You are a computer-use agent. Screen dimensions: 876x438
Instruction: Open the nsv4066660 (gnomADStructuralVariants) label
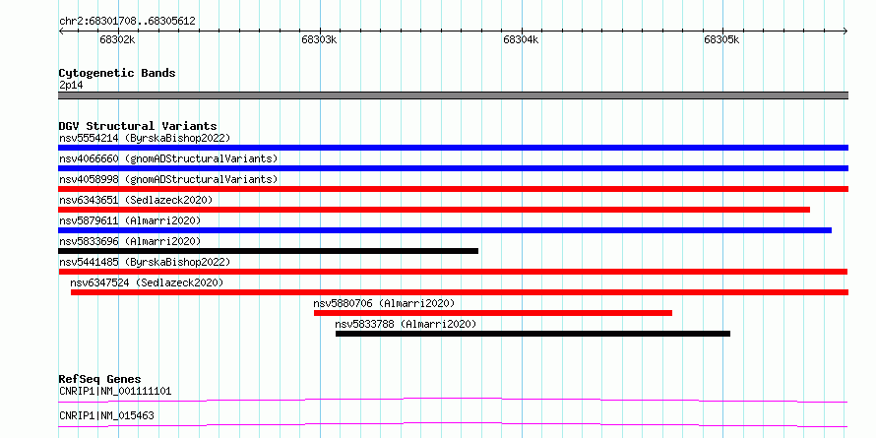168,158
